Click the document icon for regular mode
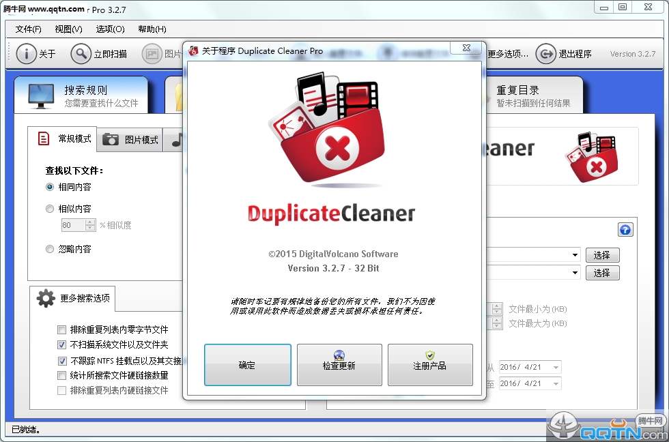Viewport: 669px width, 442px height. point(44,138)
